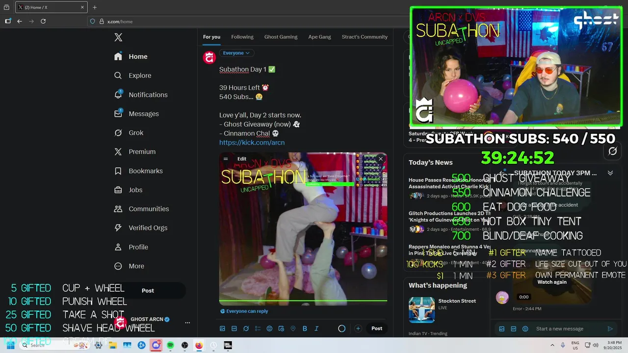Remove the attached image with X button
This screenshot has width=628, height=353.
pos(380,159)
